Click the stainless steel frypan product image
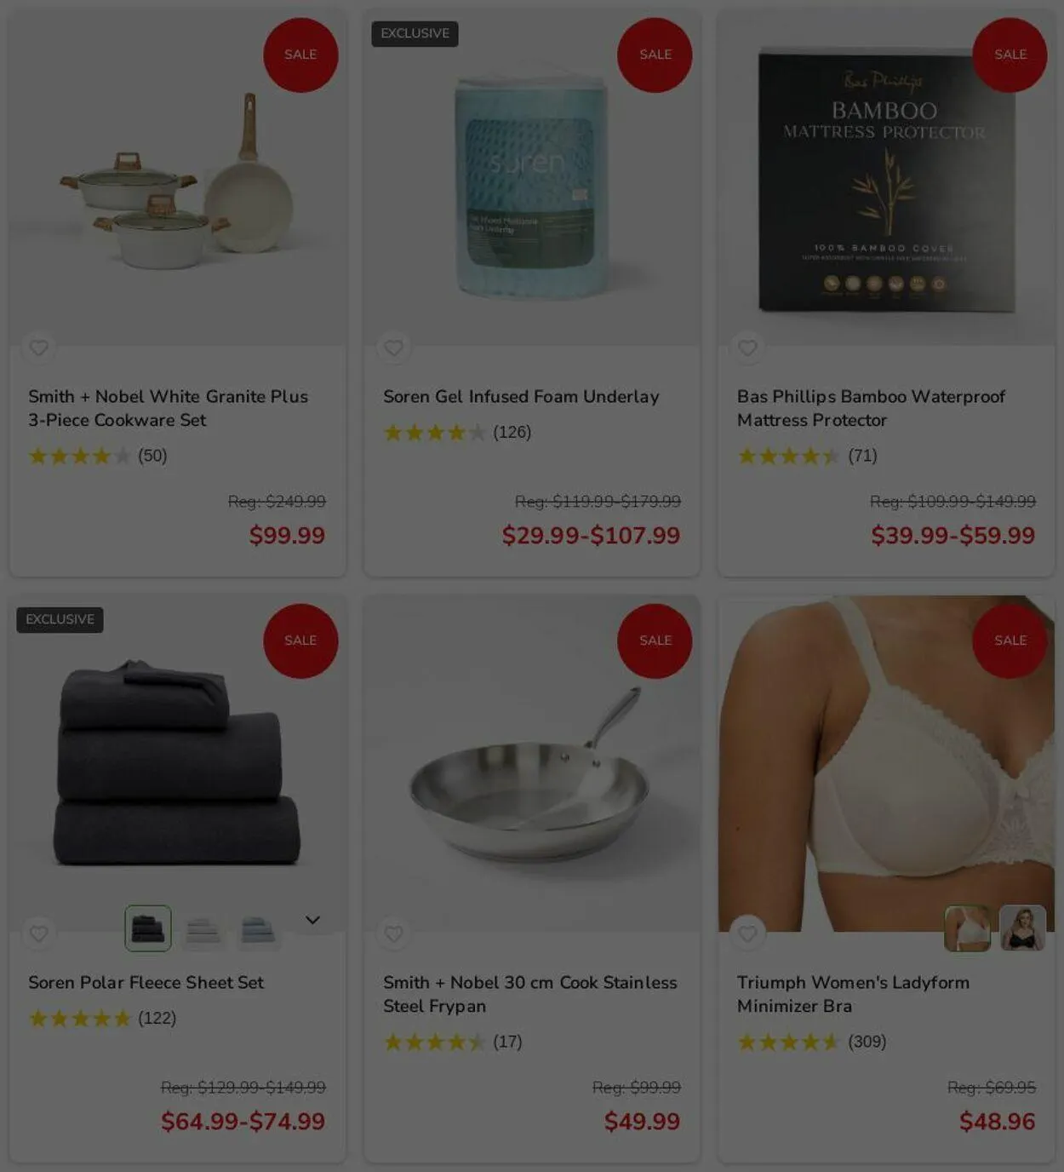Image resolution: width=1064 pixels, height=1172 pixels. [x=532, y=762]
